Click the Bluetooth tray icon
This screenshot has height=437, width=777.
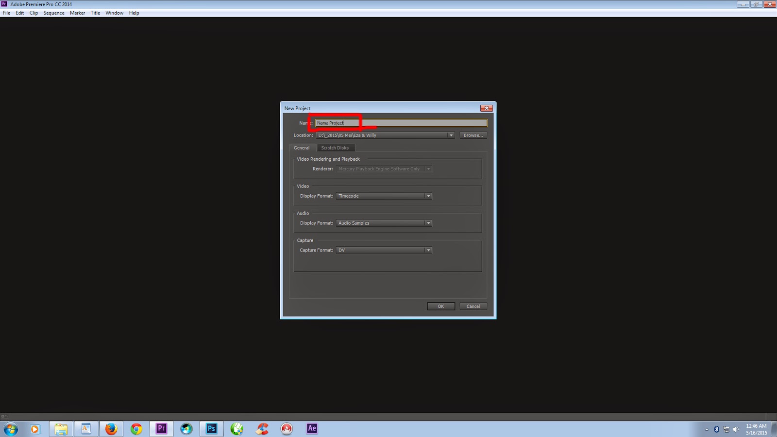(716, 429)
